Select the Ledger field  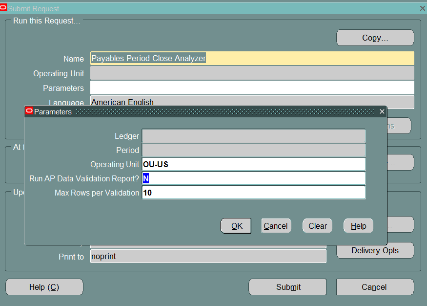coord(254,136)
